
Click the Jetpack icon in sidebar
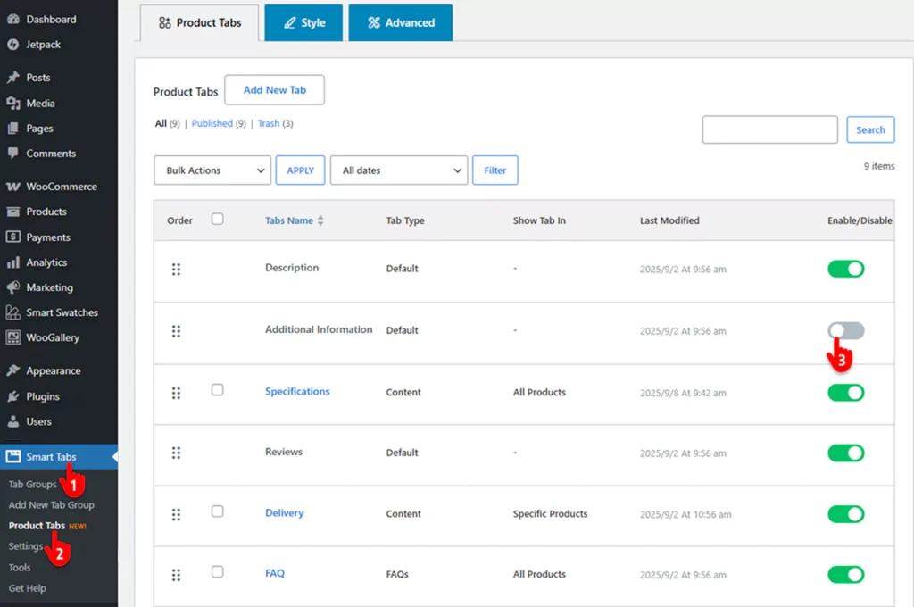(12, 45)
